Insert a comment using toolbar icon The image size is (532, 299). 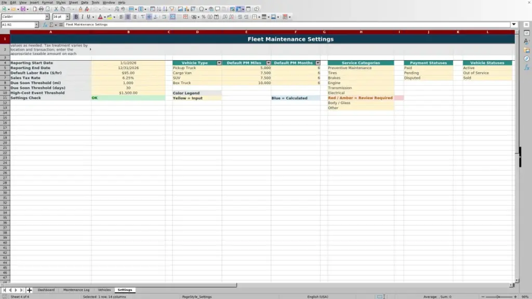tap(218, 9)
